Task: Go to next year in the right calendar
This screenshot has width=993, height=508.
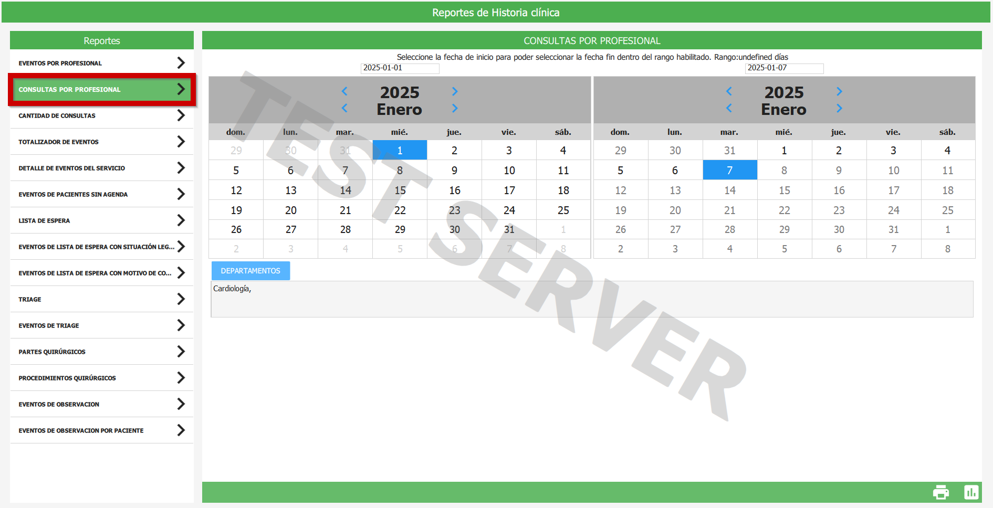Action: coord(839,91)
